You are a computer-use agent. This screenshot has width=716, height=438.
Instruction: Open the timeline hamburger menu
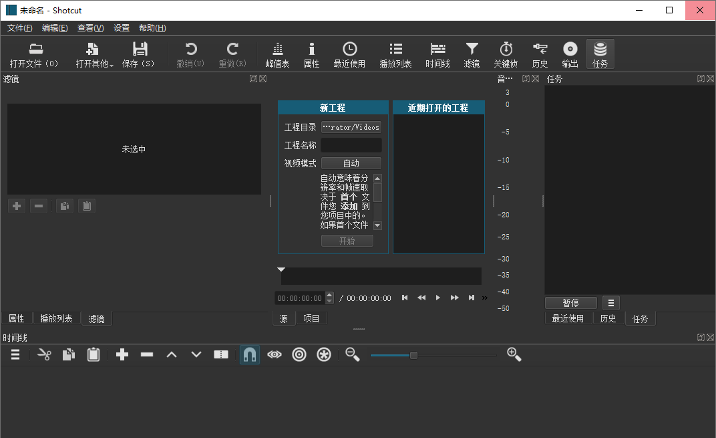coord(15,354)
